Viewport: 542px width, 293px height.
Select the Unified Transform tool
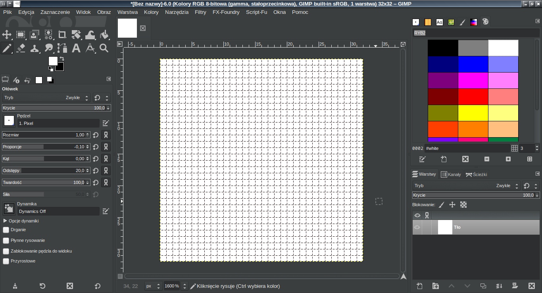point(76,34)
